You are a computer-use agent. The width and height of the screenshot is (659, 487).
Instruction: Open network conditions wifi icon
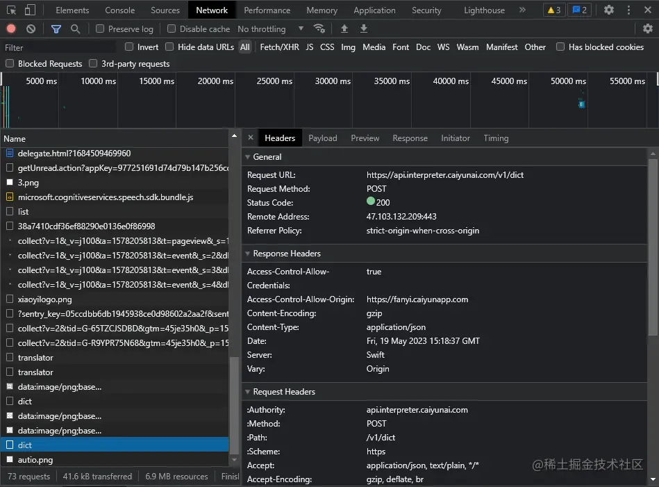(x=319, y=28)
